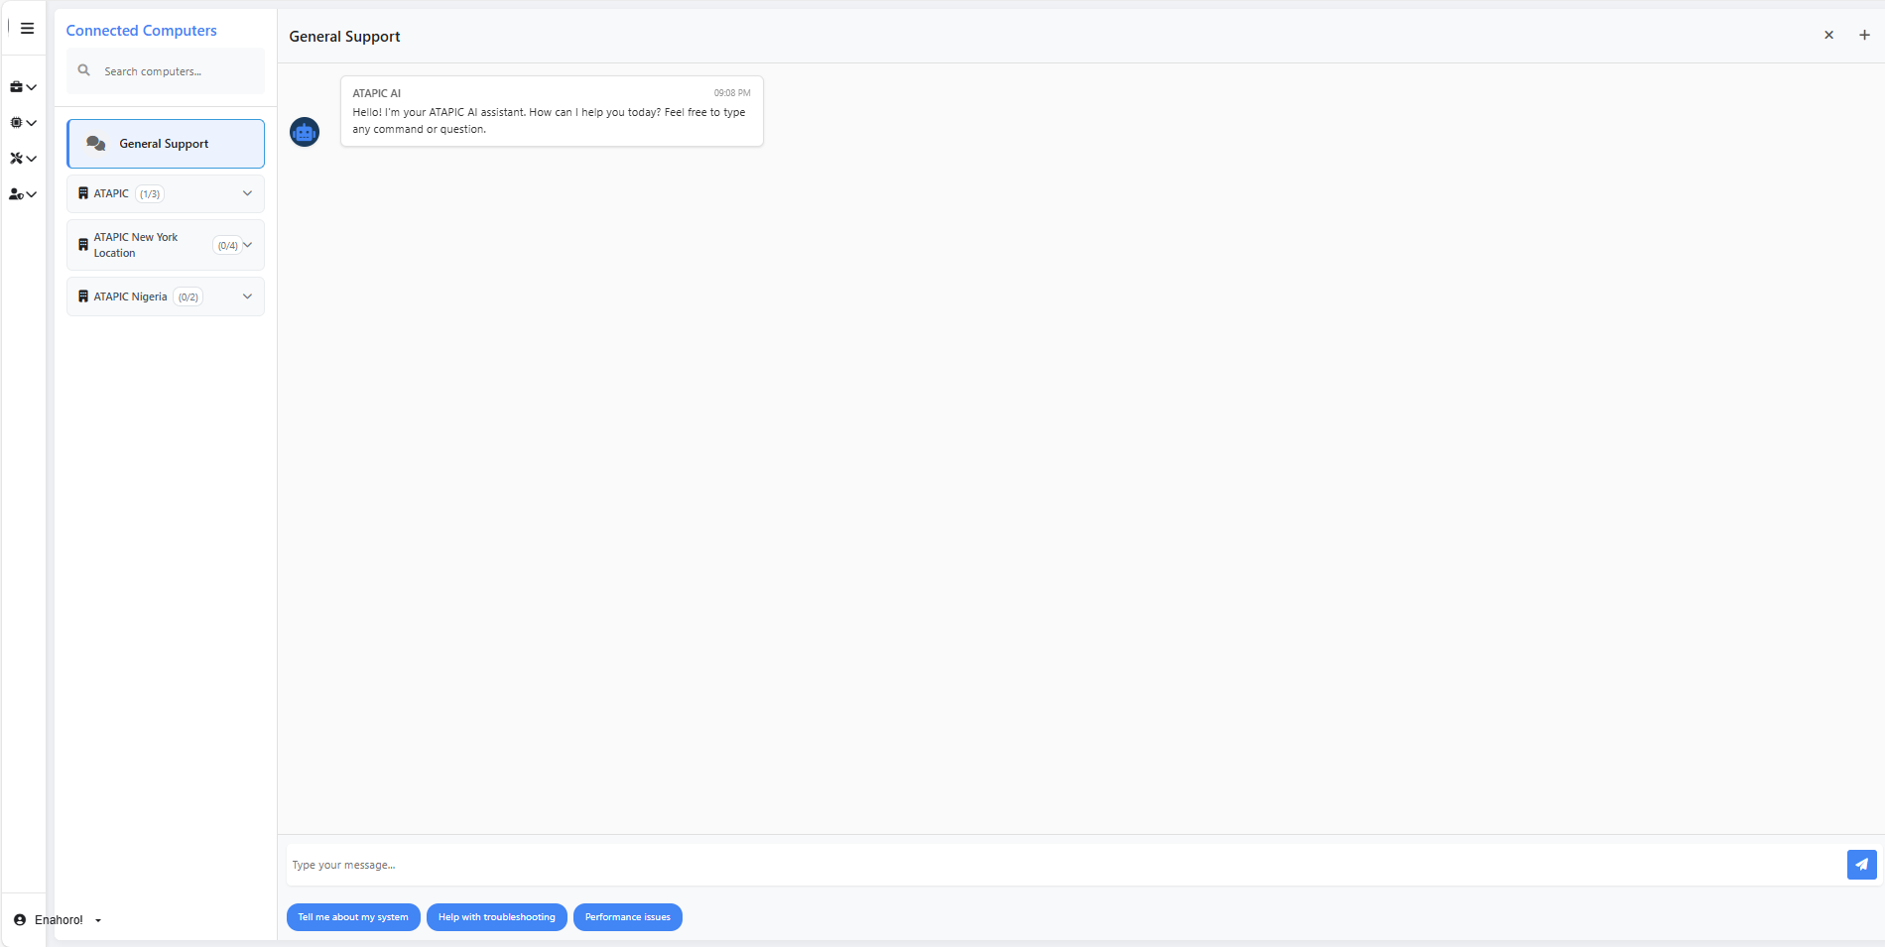The image size is (1885, 947).
Task: Close the General Support chat
Action: click(1828, 35)
